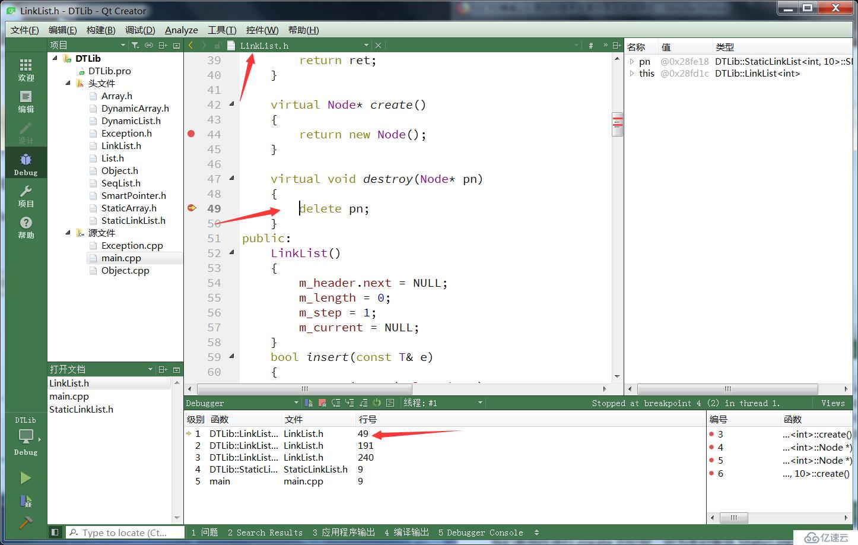This screenshot has width=858, height=545.
Task: Step out with the debugger toolbar icon
Action: (363, 403)
